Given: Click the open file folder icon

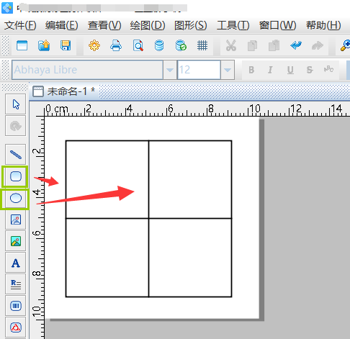Looking at the screenshot, I should click(x=44, y=45).
